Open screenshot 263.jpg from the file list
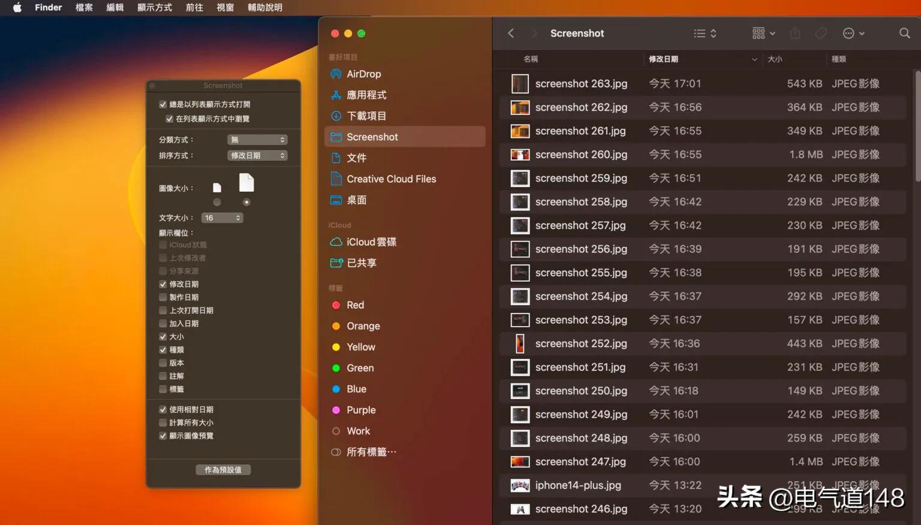 (x=581, y=83)
